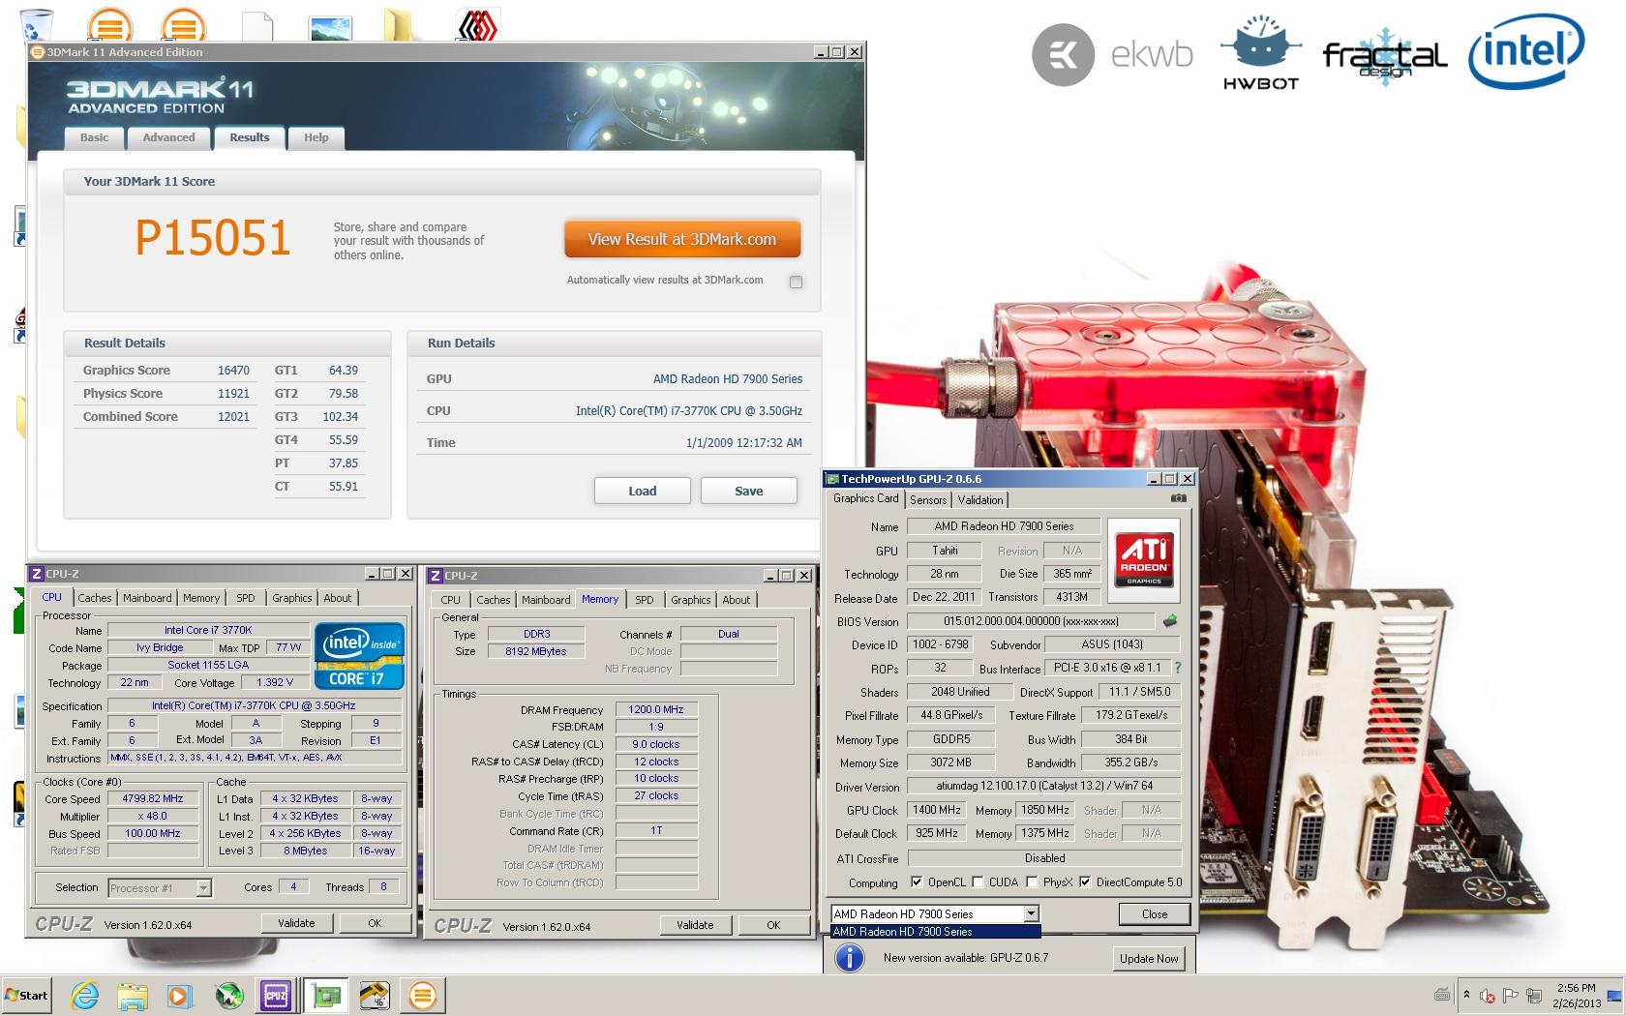Click the Save button in Run Details
The height and width of the screenshot is (1016, 1626).
pos(748,491)
